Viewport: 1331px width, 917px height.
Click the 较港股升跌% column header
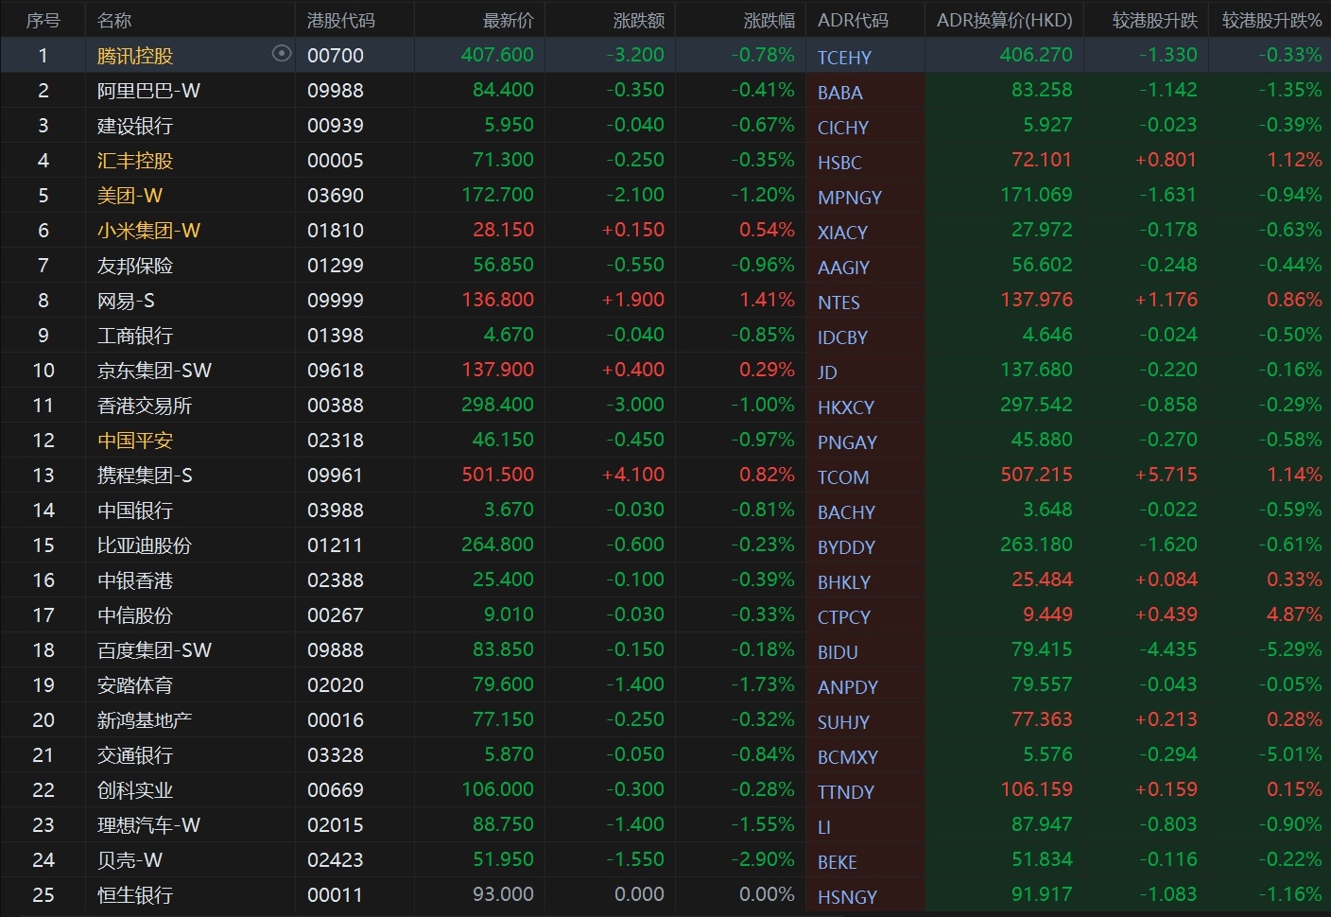(1270, 20)
